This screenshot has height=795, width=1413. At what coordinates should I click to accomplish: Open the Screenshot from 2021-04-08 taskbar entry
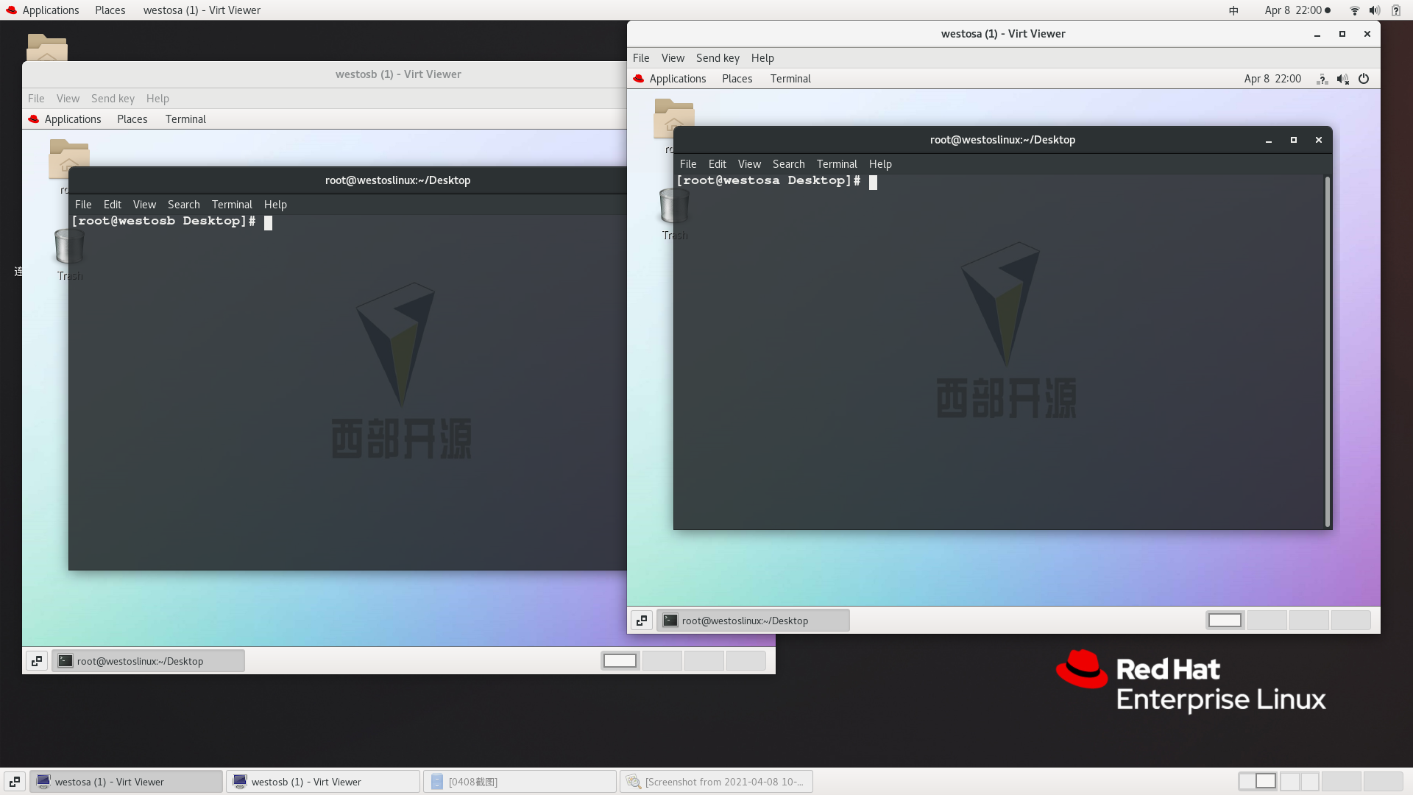pos(716,782)
